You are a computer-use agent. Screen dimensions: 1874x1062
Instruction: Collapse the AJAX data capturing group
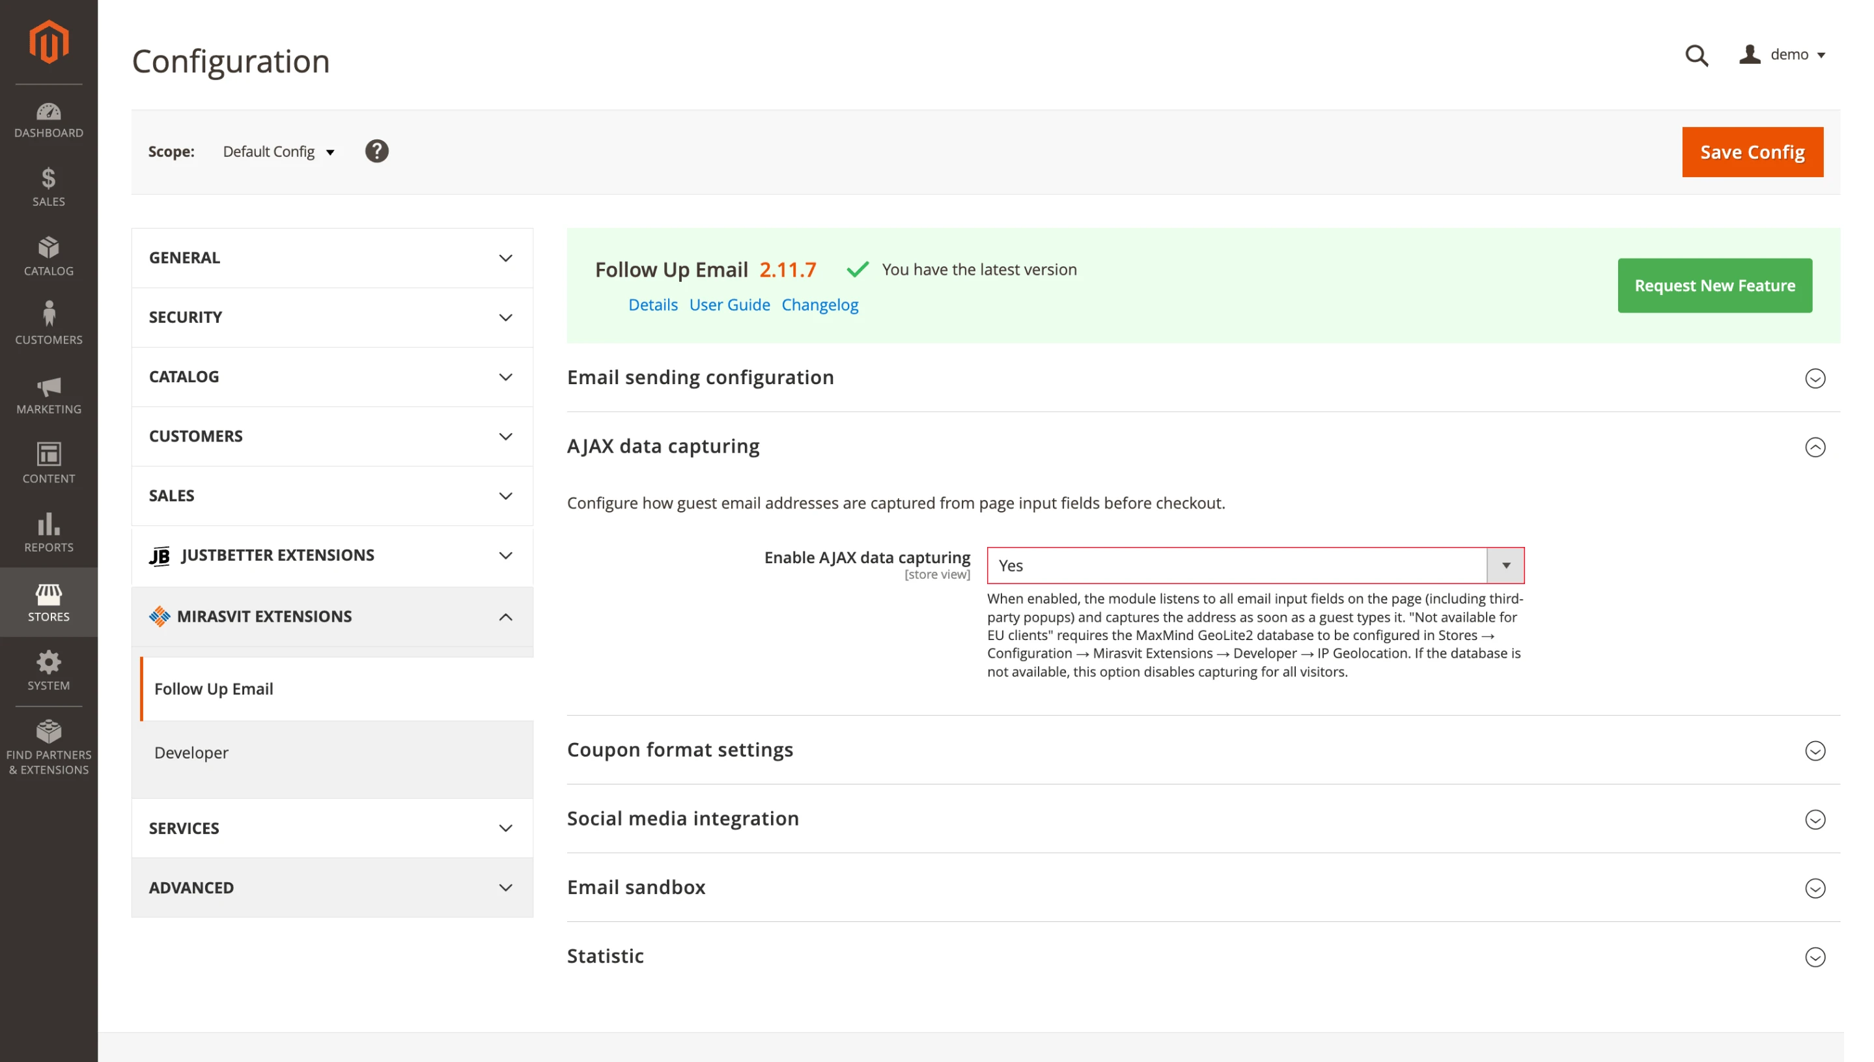click(x=1203, y=447)
